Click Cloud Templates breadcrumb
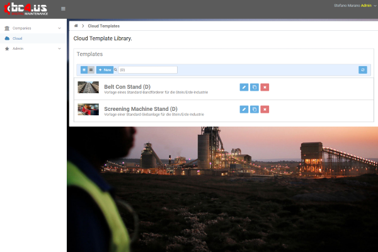Screen dimensions: 378x252 (103, 26)
